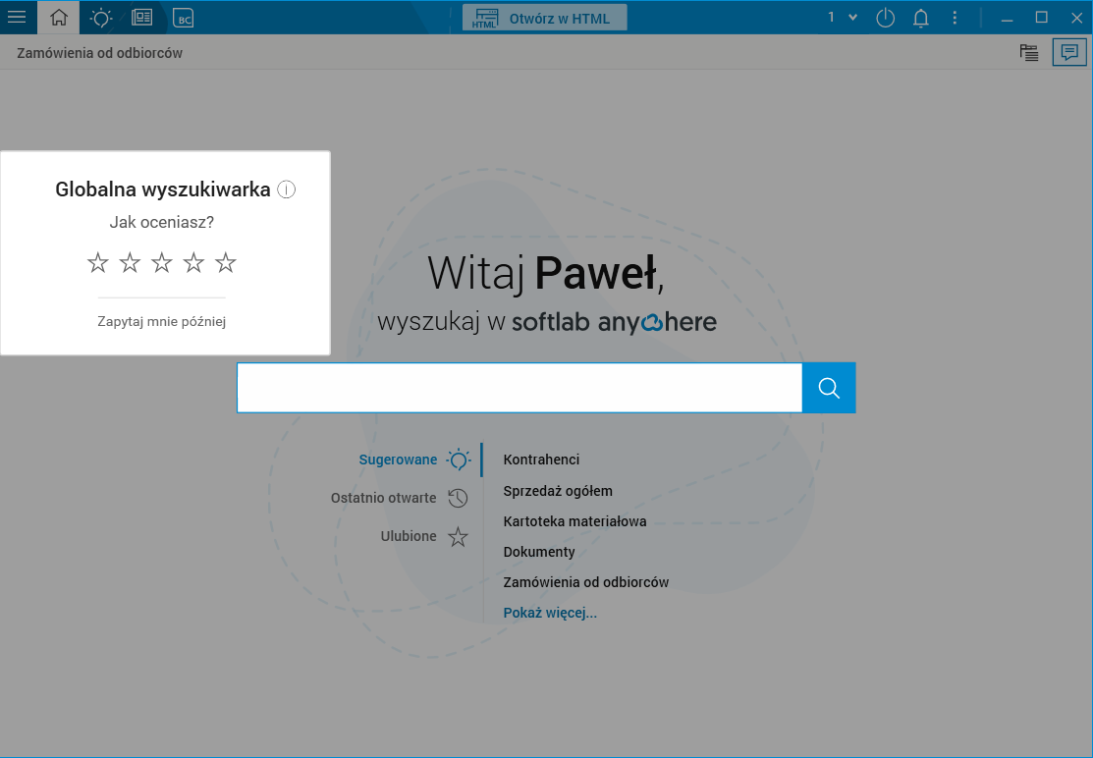Open the three-dot more options menu
Viewport: 1093px width, 758px height.
[x=955, y=18]
